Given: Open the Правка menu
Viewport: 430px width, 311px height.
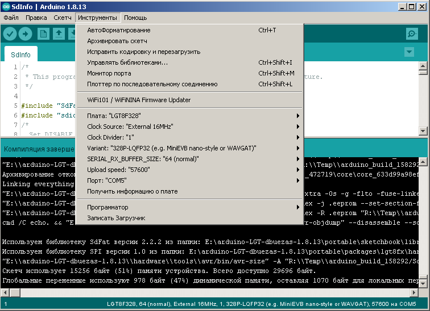Looking at the screenshot, I should (x=36, y=18).
